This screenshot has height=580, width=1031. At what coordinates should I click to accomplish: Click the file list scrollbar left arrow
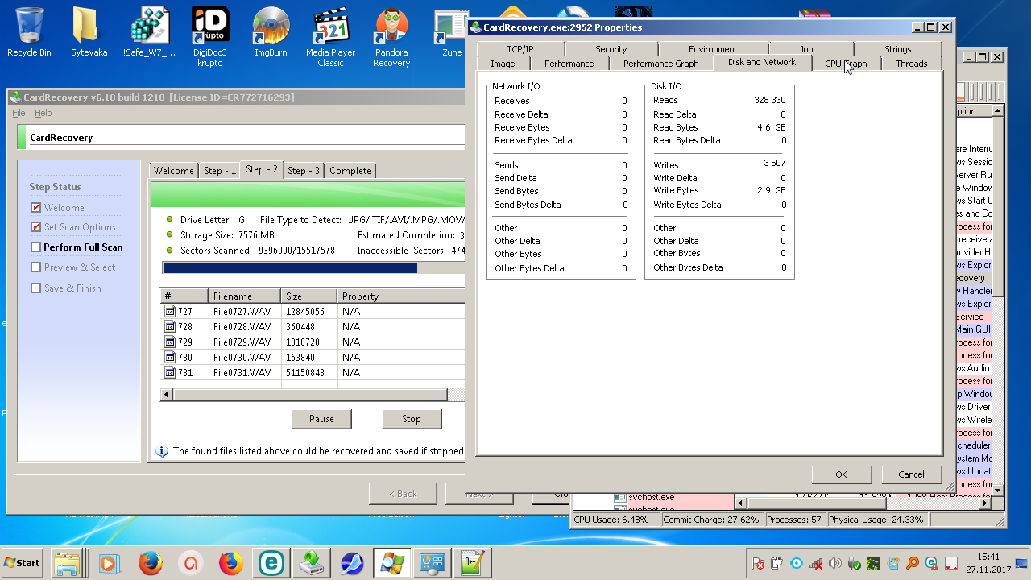[168, 395]
